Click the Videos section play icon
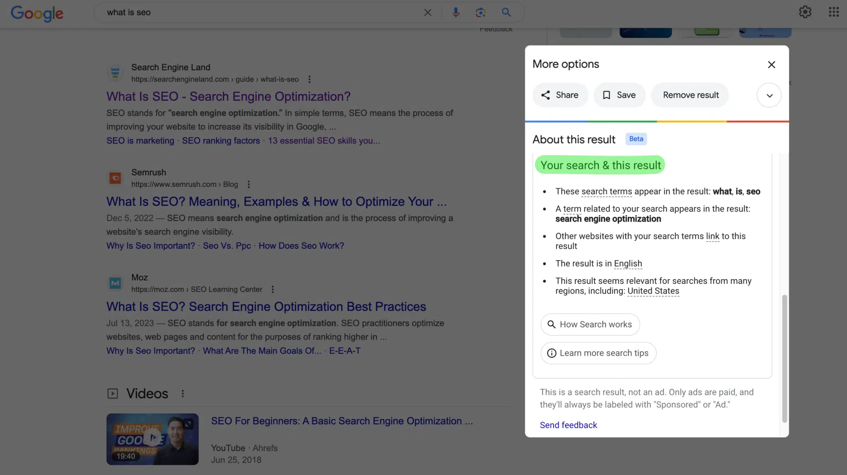Screen dimensions: 847x475 click(112, 394)
